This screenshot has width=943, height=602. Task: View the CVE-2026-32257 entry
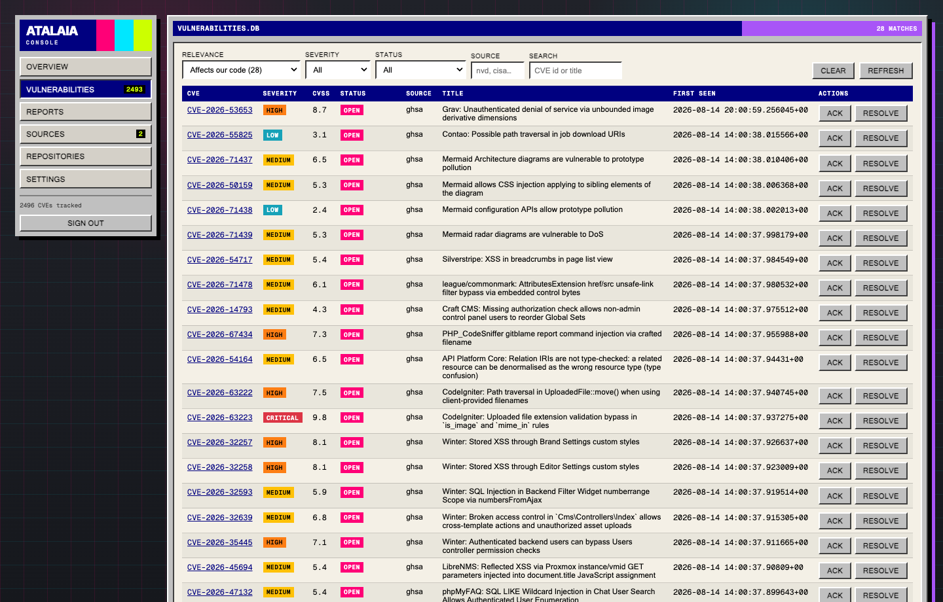point(219,442)
